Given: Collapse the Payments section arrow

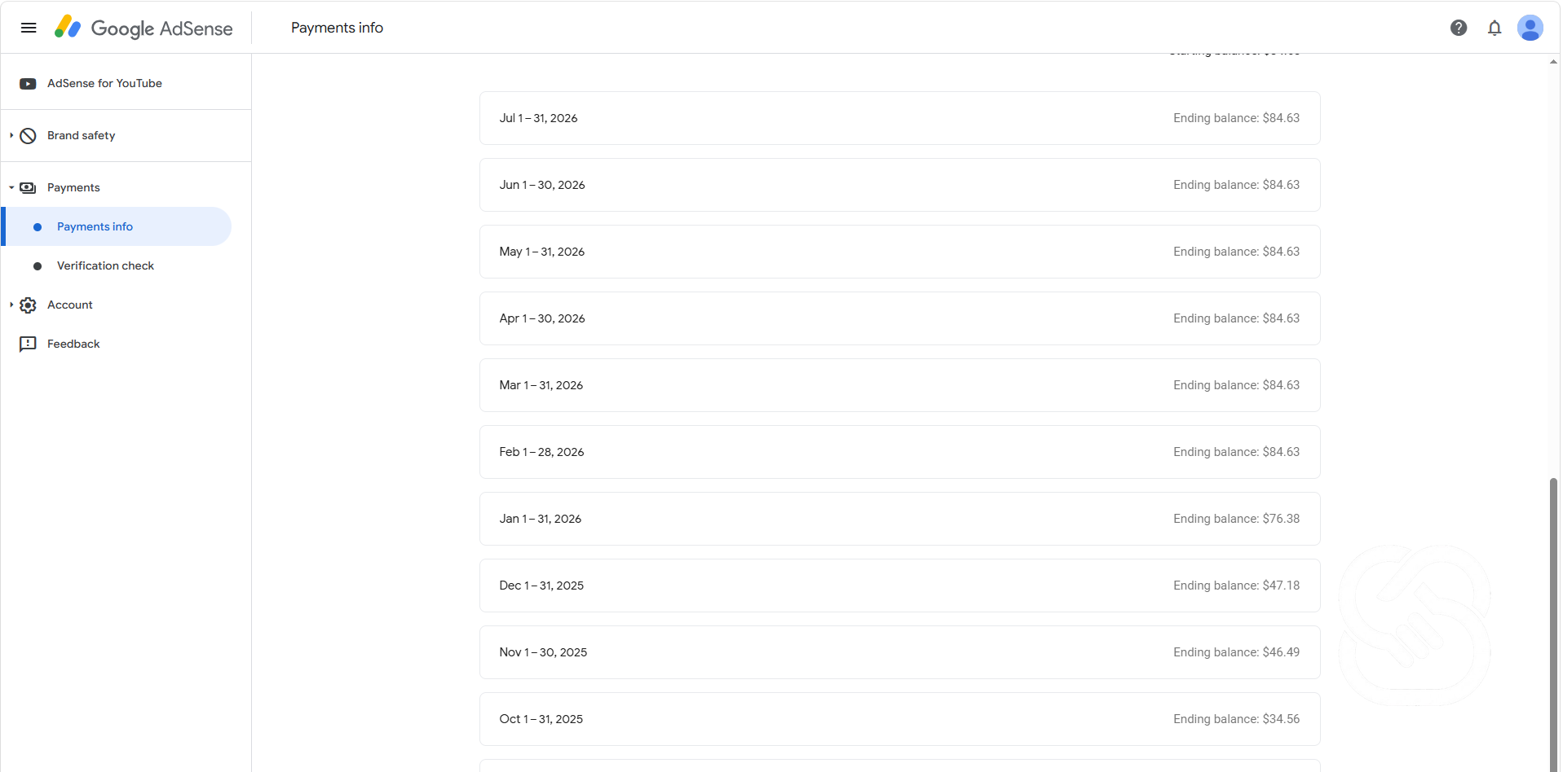Looking at the screenshot, I should pos(11,188).
